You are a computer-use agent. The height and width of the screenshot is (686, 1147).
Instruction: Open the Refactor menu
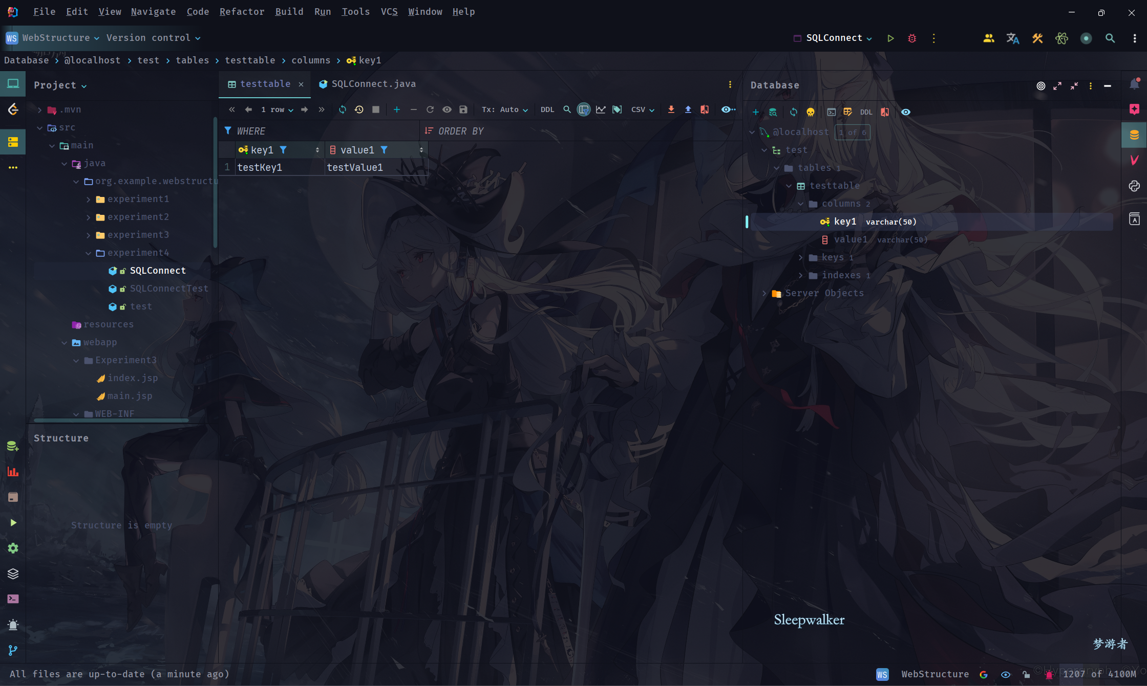[242, 11]
